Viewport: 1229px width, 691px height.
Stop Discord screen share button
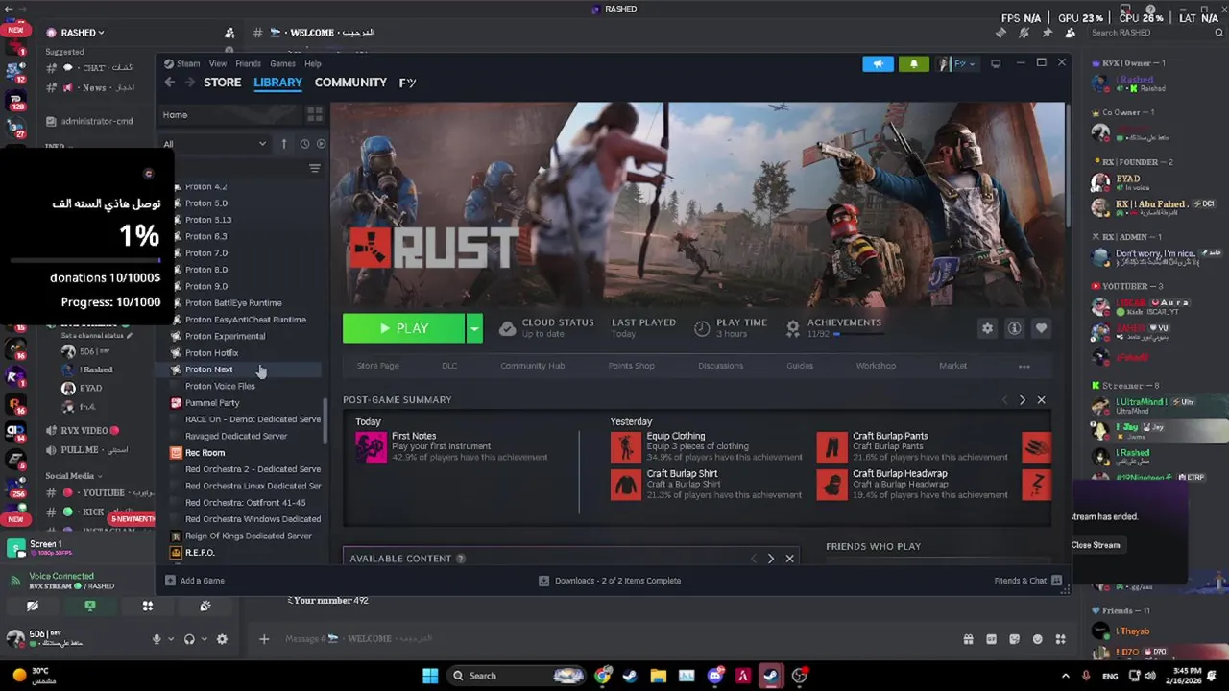click(90, 607)
